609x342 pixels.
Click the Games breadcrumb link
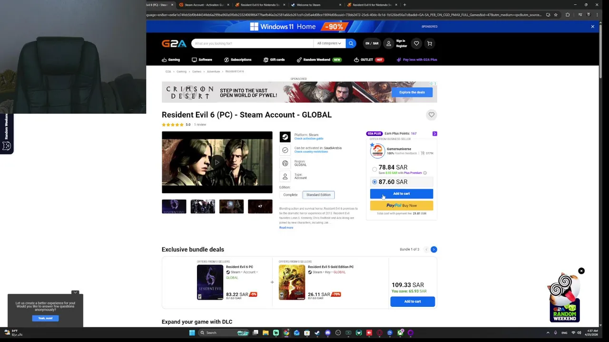coord(196,72)
